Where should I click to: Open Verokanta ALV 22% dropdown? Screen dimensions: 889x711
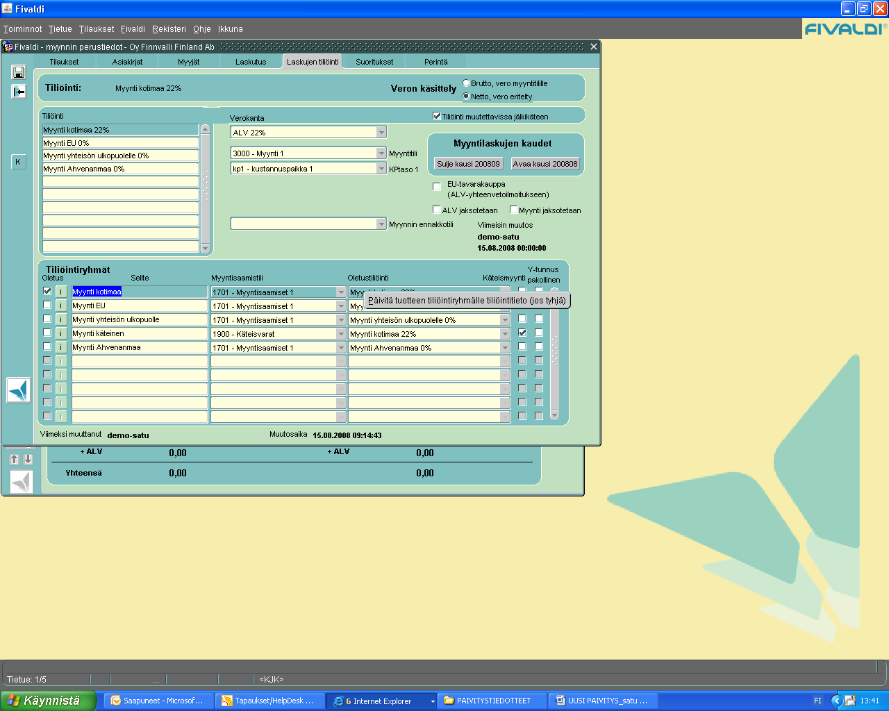pos(381,132)
